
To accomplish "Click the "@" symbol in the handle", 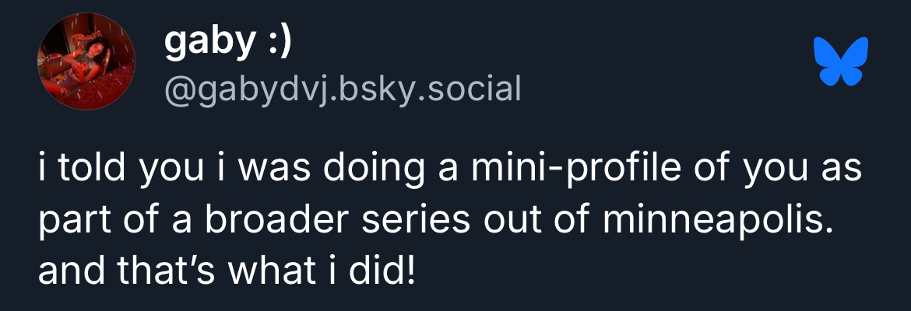I will 178,91.
